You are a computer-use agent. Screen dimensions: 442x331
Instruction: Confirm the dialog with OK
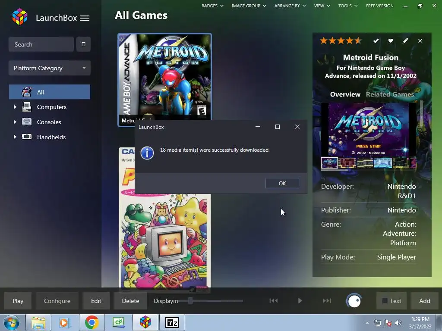click(282, 183)
